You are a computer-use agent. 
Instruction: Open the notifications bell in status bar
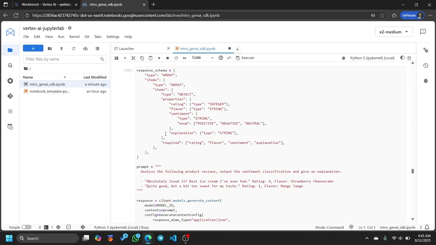pos(427,227)
